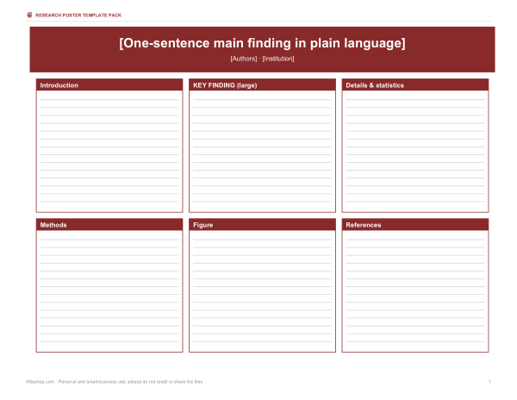This screenshot has width=517, height=400.
Task: Select the 'RESEARCH POSTER TEMPLATE PACK' header text
Action: tap(78, 16)
